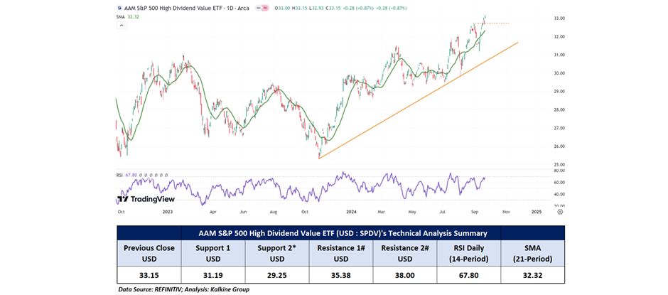Click the RSI Daily (14-Period) column header
This screenshot has height=295, width=668.
point(469,254)
